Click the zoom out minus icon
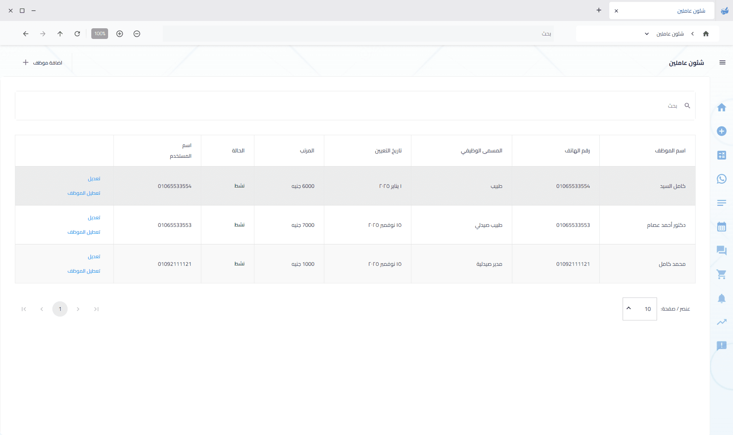The width and height of the screenshot is (733, 435). point(137,34)
